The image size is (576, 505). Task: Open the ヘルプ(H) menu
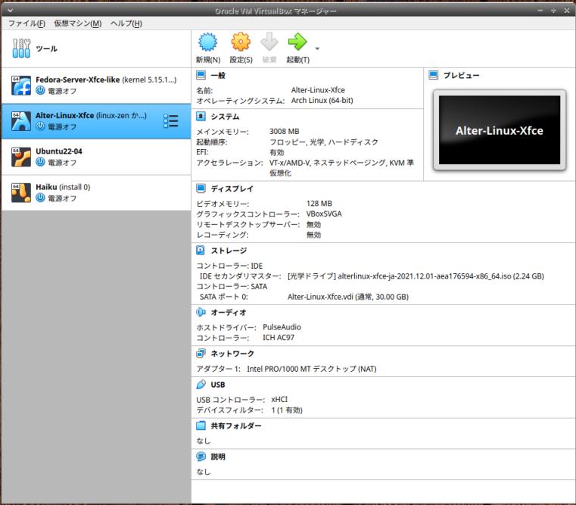126,23
